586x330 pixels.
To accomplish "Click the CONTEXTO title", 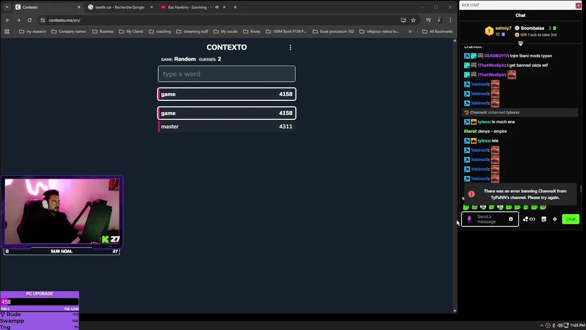I will 227,47.
